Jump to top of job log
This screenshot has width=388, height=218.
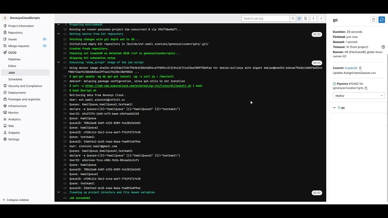313,18
